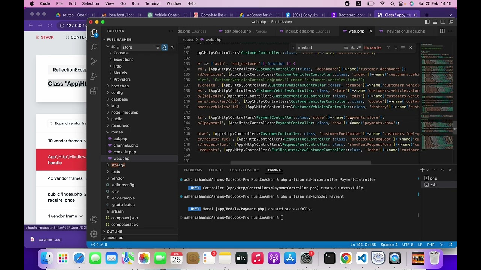Open the Search view in the activity bar
481x270 pixels.
tap(94, 48)
